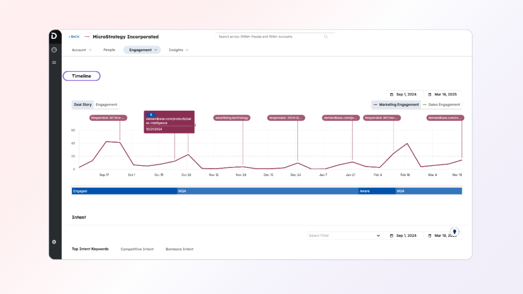Expand the Account dropdown menu
The width and height of the screenshot is (523, 294).
82,50
